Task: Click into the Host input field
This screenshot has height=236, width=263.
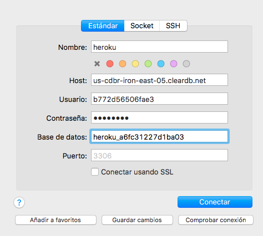Action: pos(159,80)
